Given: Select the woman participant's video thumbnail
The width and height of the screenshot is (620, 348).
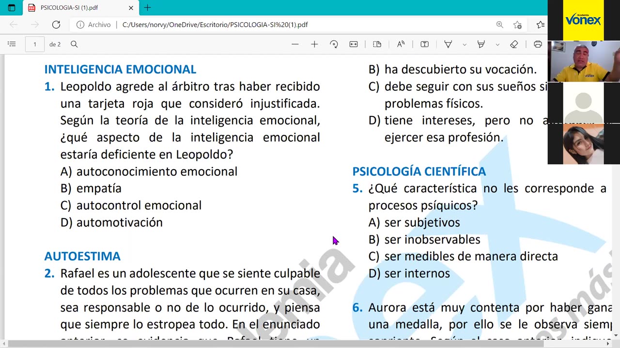Looking at the screenshot, I should point(583,144).
